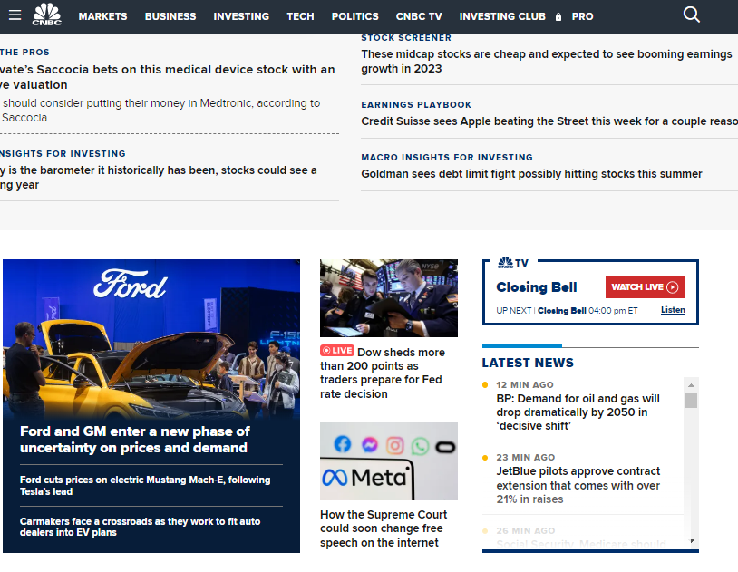
Task: Click the Listen link
Action: point(673,310)
